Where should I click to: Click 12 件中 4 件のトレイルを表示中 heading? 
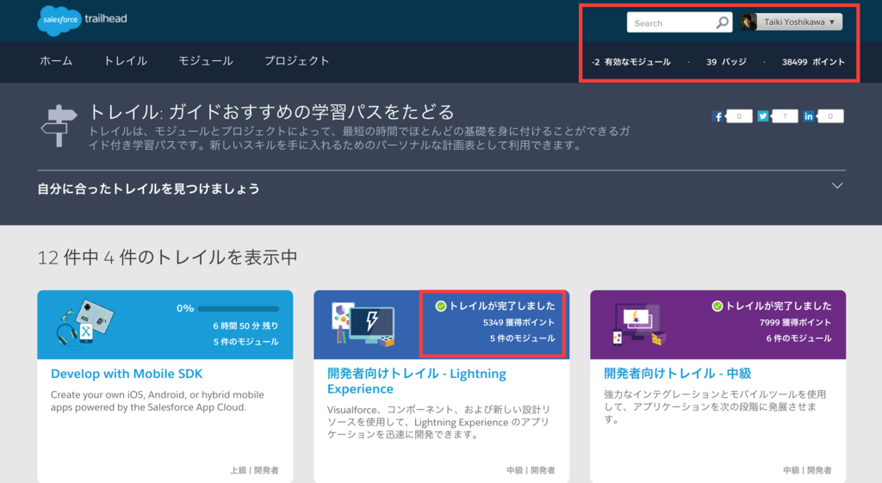pyautogui.click(x=167, y=257)
